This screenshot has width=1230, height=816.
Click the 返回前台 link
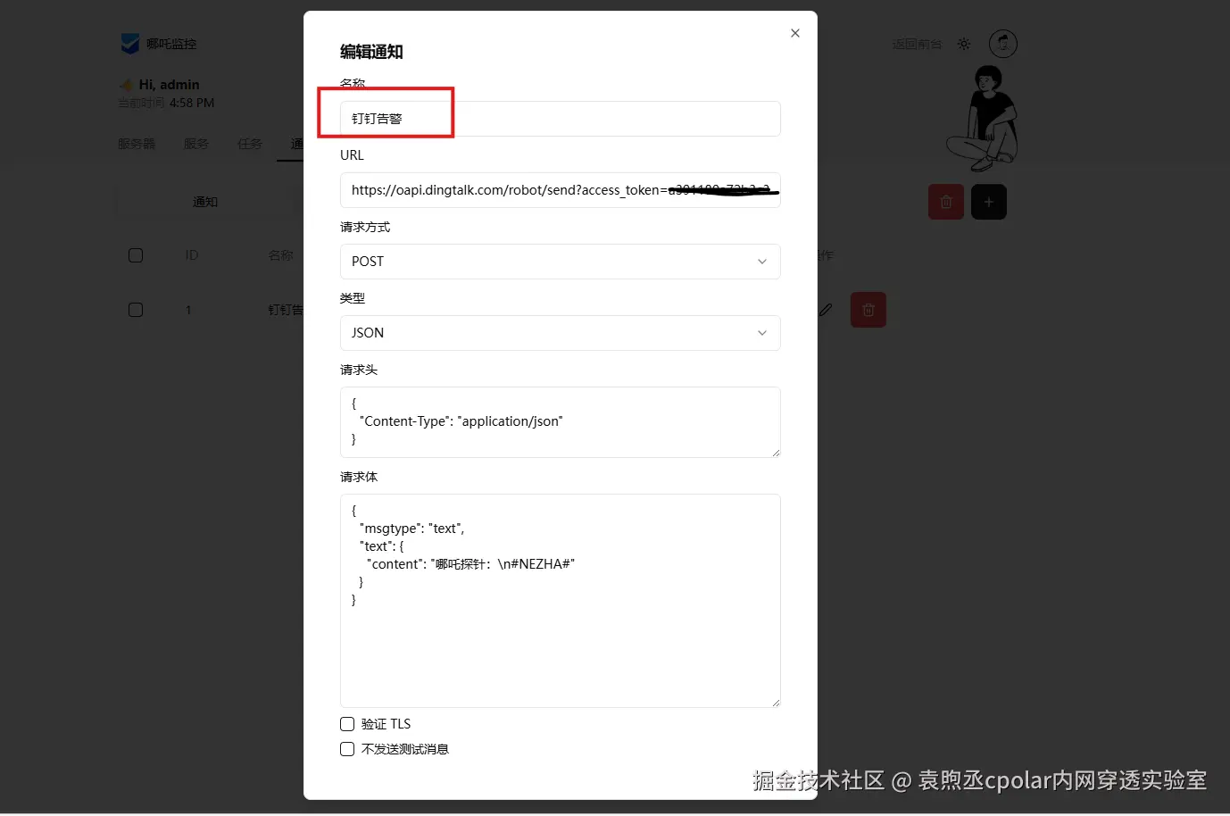917,44
